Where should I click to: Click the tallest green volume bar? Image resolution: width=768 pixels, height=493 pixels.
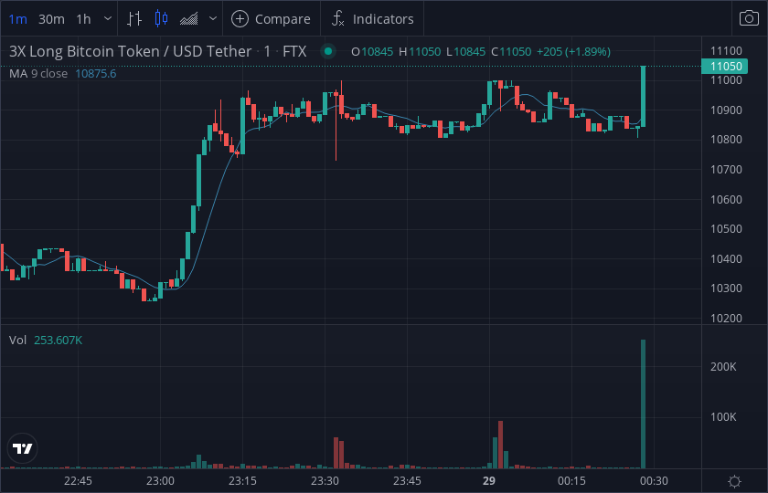[x=643, y=404]
